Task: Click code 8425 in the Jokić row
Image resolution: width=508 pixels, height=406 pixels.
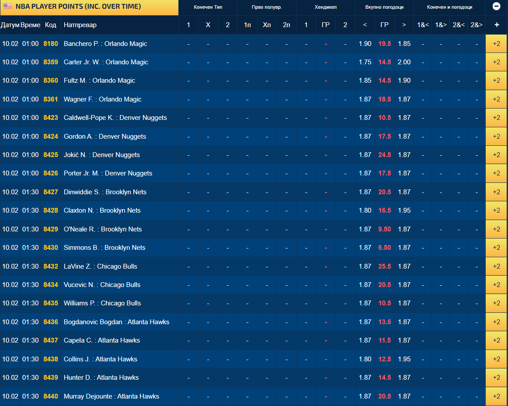Action: pos(51,155)
